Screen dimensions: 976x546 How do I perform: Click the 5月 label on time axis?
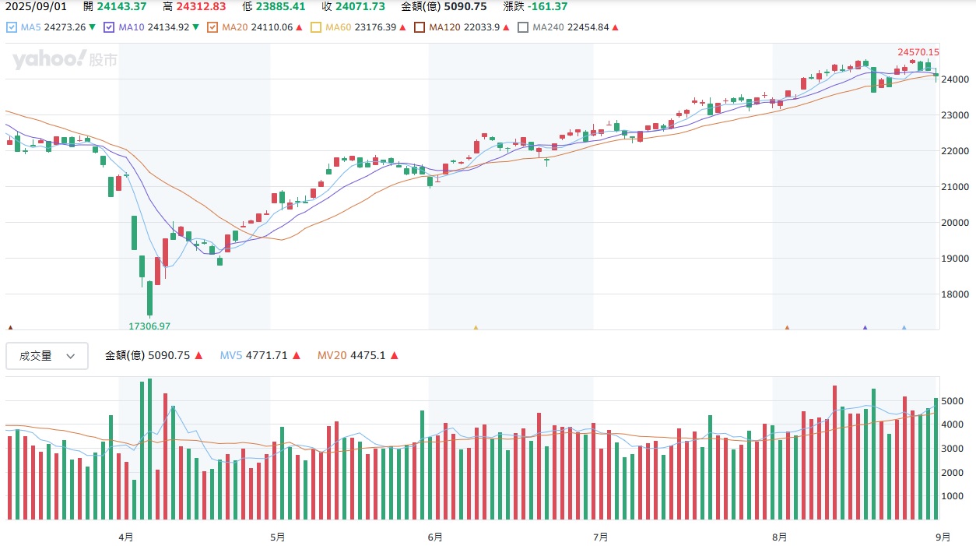pyautogui.click(x=277, y=537)
